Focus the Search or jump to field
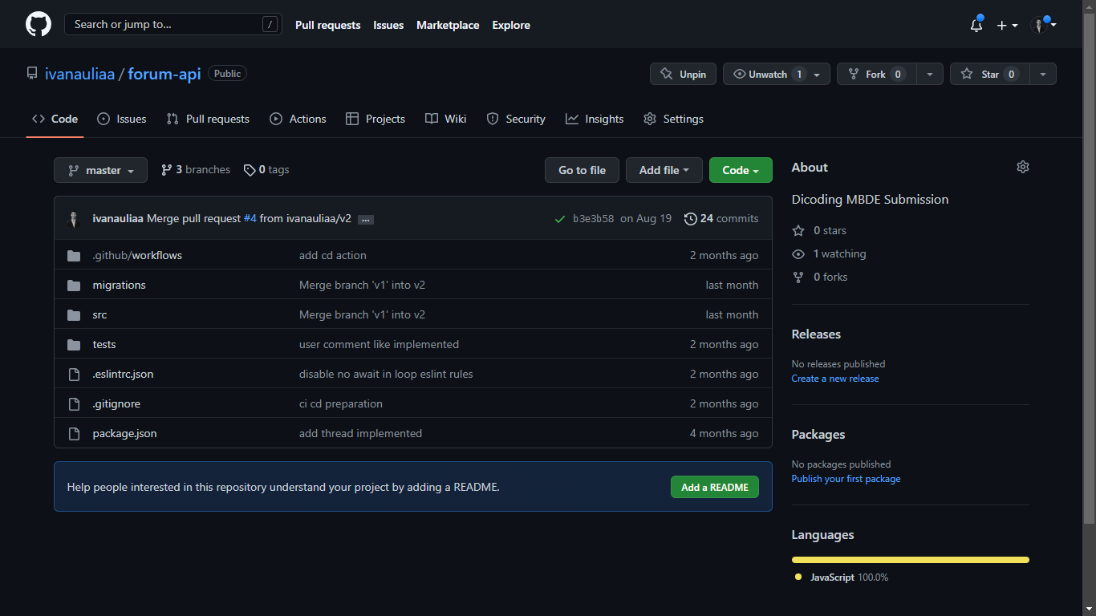The width and height of the screenshot is (1096, 616). click(173, 24)
